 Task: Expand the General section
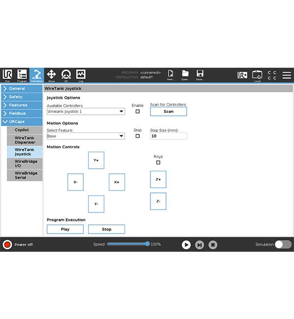pos(22,88)
